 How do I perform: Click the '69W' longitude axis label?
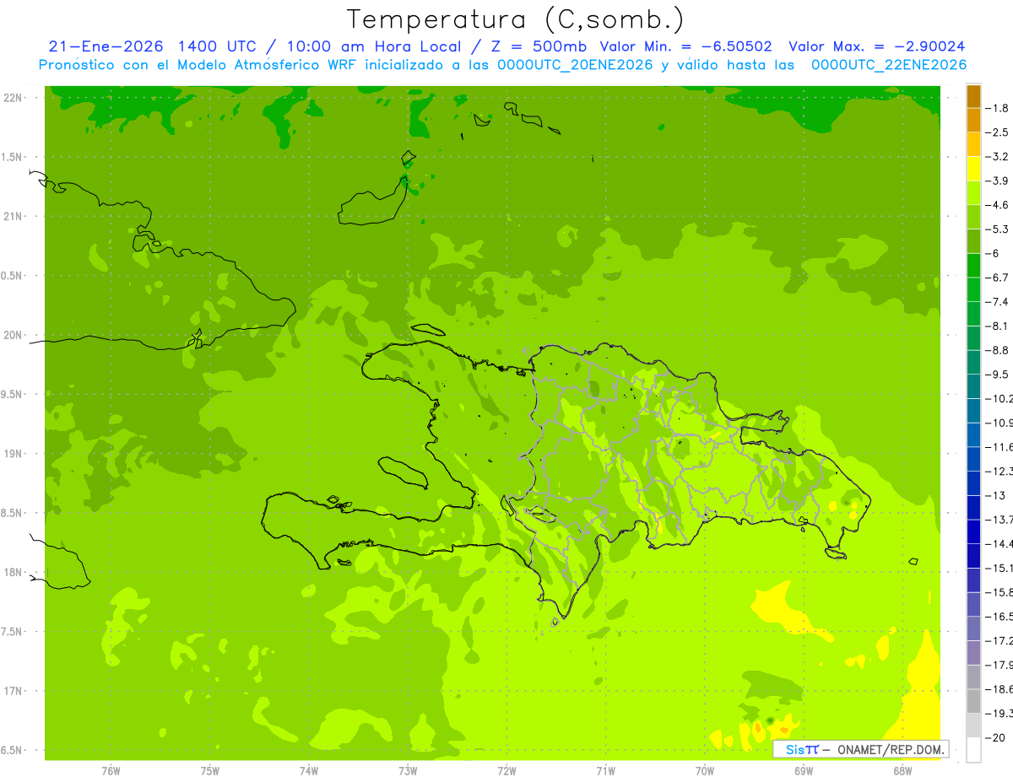803,770
